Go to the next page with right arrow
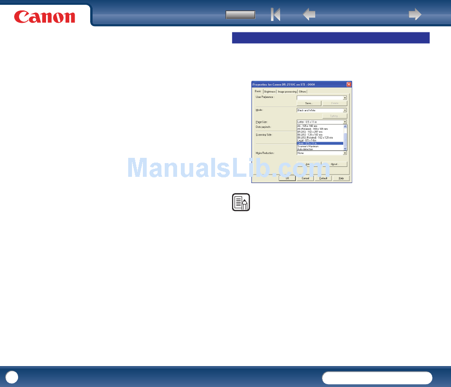The height and width of the screenshot is (387, 451). click(x=415, y=14)
